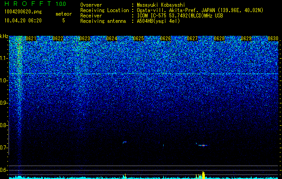Click the 0624 time marker

112,38
